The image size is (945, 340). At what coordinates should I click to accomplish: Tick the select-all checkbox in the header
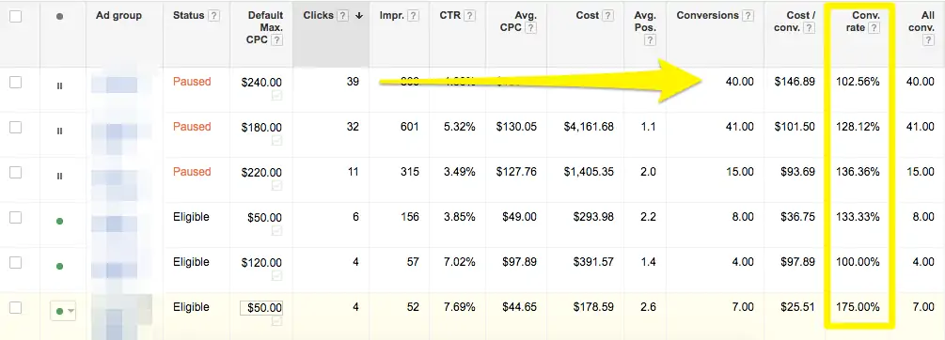pyautogui.click(x=16, y=16)
